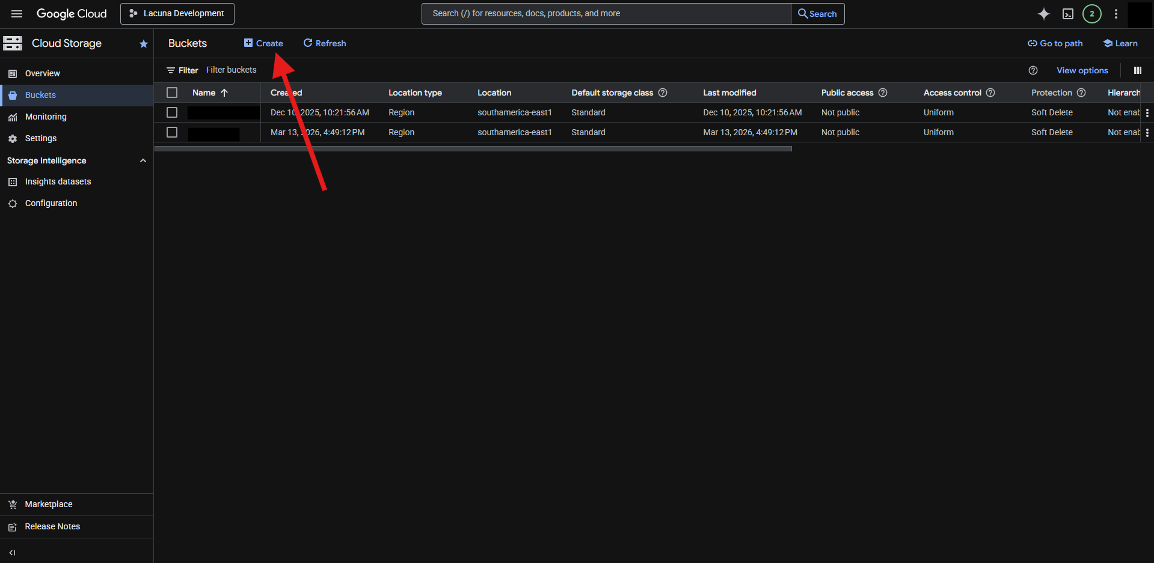Collapse the Storage Intelligence section
This screenshot has height=563, width=1154.
(143, 160)
